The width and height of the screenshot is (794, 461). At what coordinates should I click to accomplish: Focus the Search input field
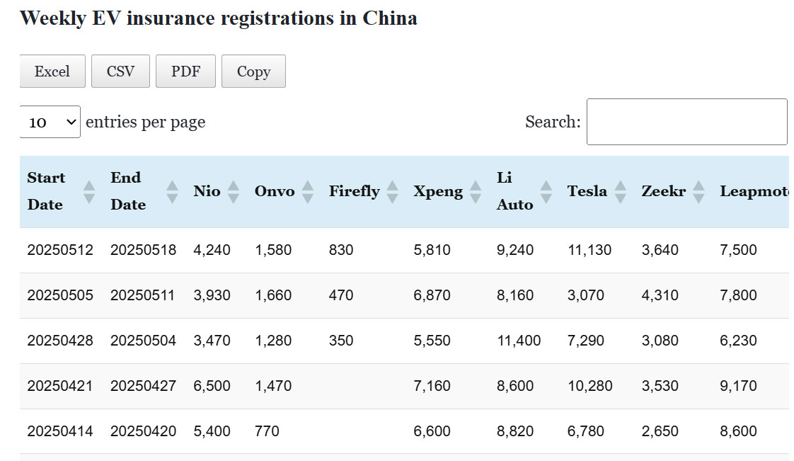tap(686, 122)
